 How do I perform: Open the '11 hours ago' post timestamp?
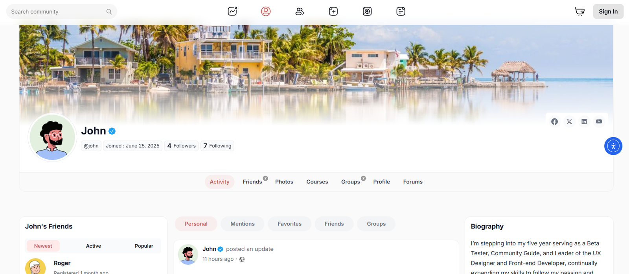point(218,259)
